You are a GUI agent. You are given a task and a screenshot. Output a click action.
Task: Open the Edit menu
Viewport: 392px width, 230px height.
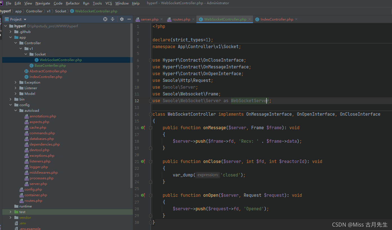pos(18,3)
